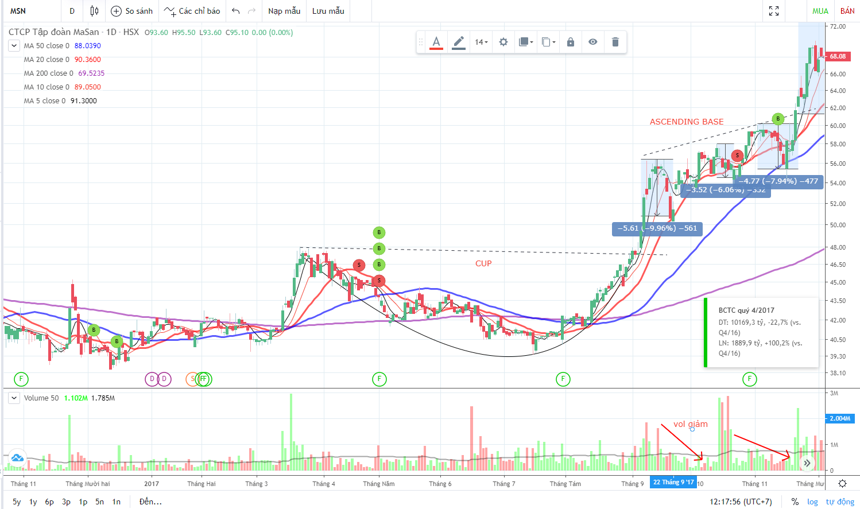
Task: Select the line color pencil tool
Action: [x=459, y=42]
